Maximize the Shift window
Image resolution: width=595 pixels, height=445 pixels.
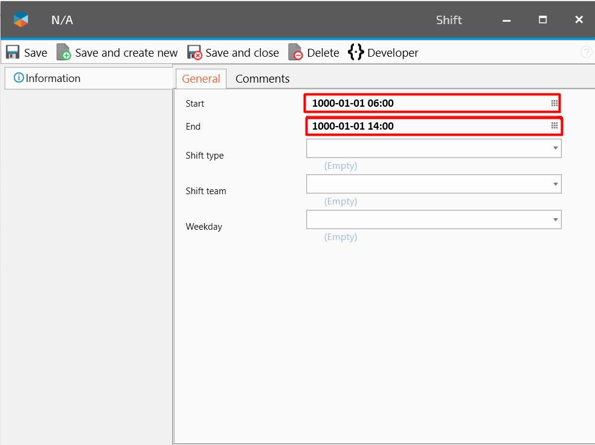(x=542, y=20)
